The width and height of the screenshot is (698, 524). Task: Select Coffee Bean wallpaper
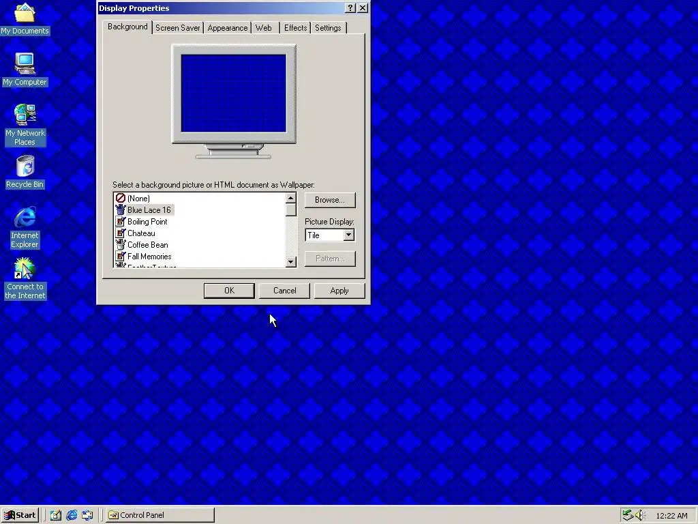click(x=148, y=245)
